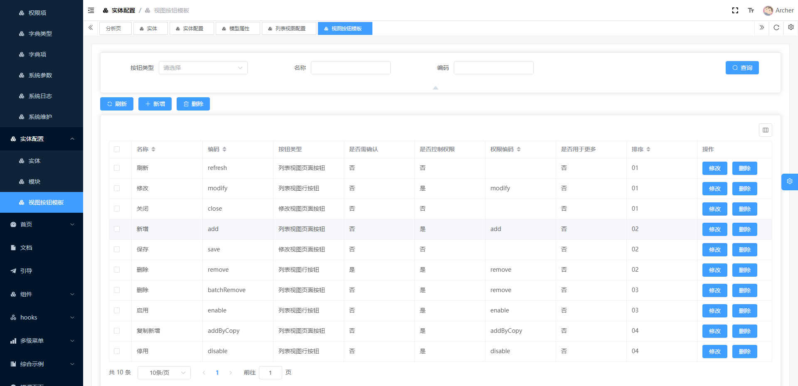Select page 1 in pagination
Viewport: 798px width, 386px height.
click(x=217, y=373)
